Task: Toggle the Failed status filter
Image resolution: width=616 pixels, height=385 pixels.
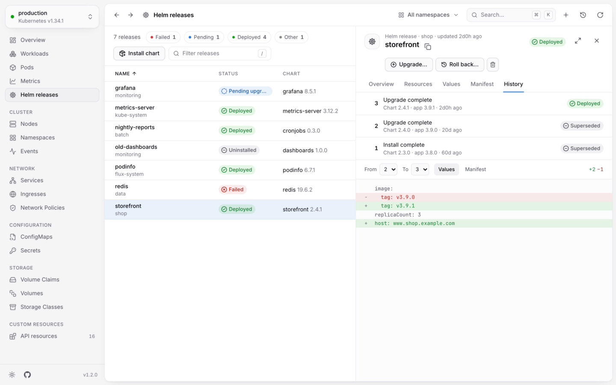Action: pyautogui.click(x=163, y=37)
